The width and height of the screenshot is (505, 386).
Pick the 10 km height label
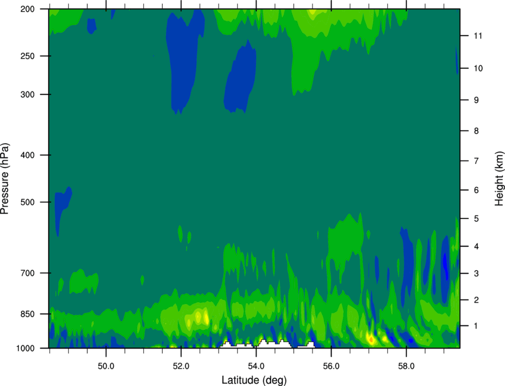coord(478,68)
